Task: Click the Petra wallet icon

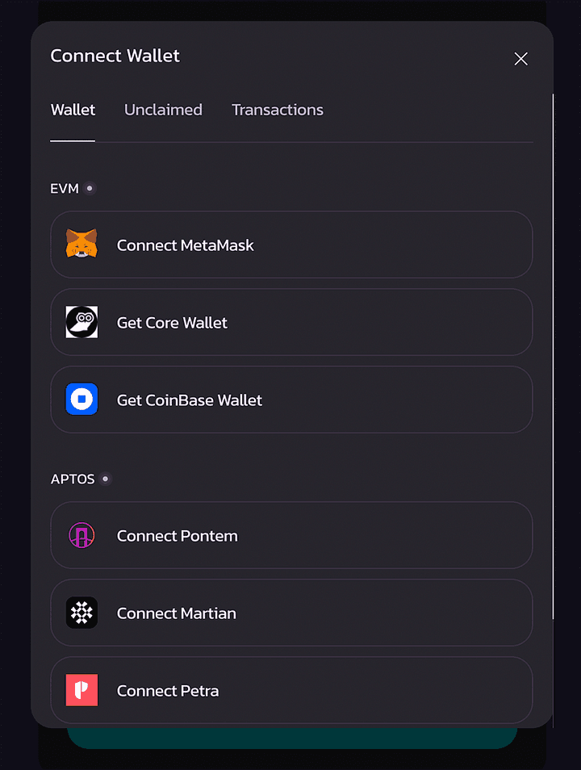Action: pyautogui.click(x=82, y=690)
